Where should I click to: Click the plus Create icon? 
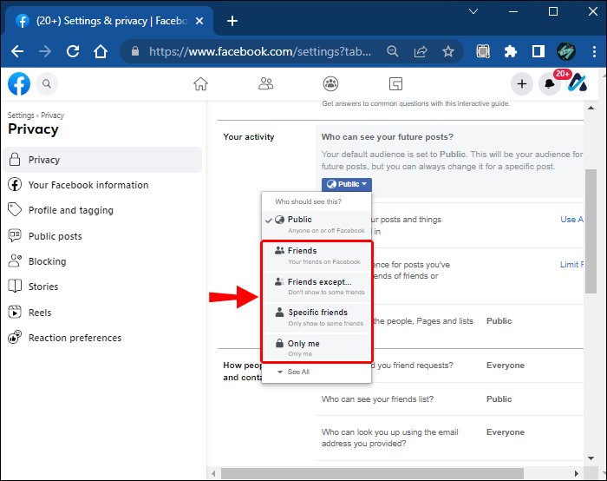[x=521, y=84]
